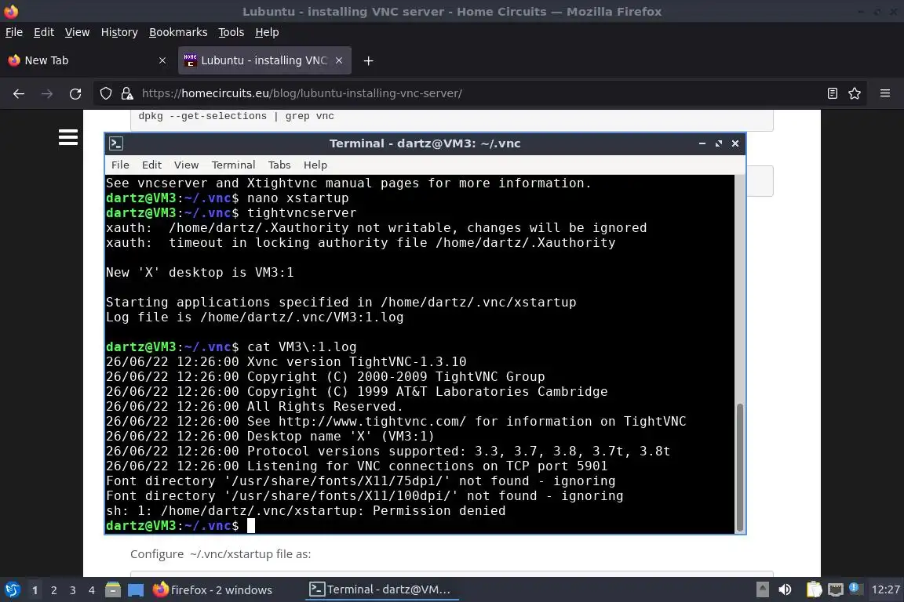Bookmark this page with star
904x602 pixels.
[x=855, y=93]
